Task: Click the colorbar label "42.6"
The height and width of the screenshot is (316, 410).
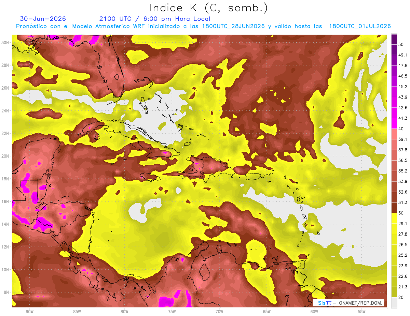Action: coord(403,108)
